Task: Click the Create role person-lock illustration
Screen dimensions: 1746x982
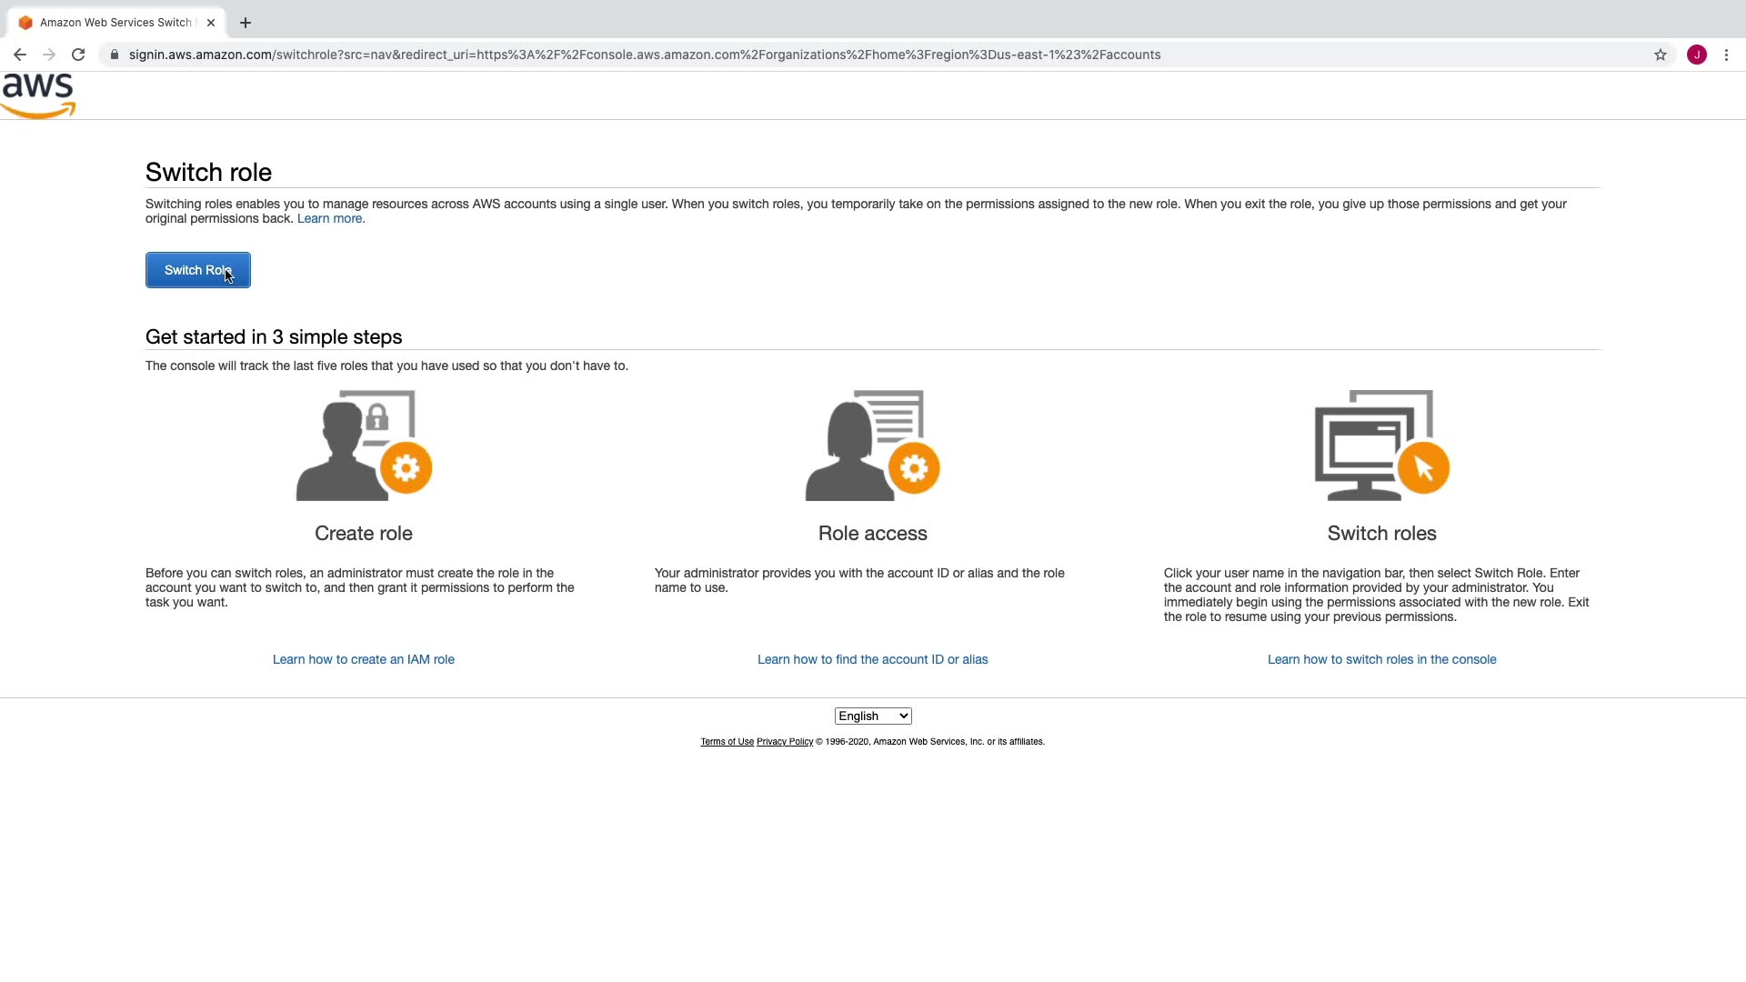Action: [x=364, y=446]
